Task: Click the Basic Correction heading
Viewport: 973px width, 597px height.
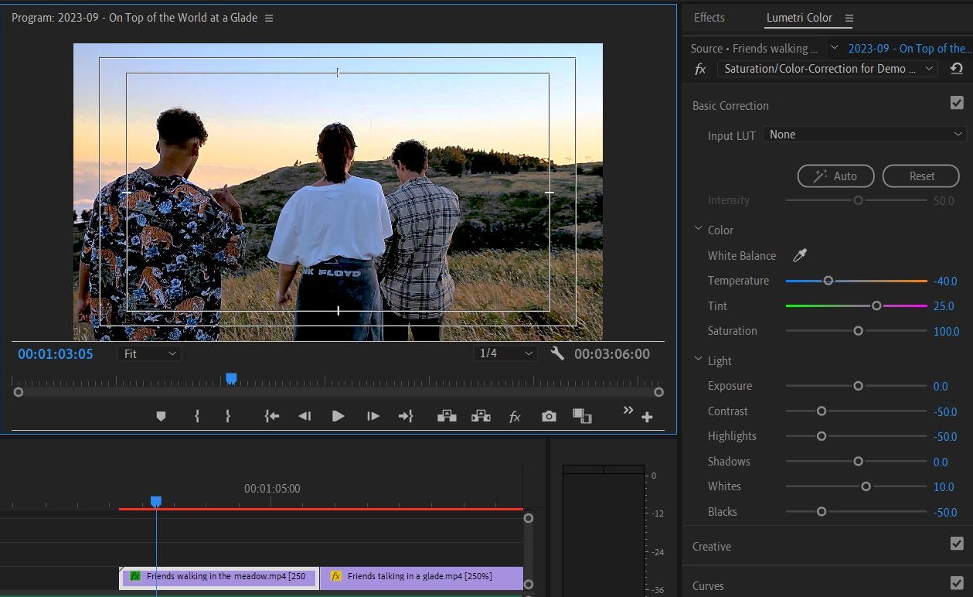Action: (730, 105)
